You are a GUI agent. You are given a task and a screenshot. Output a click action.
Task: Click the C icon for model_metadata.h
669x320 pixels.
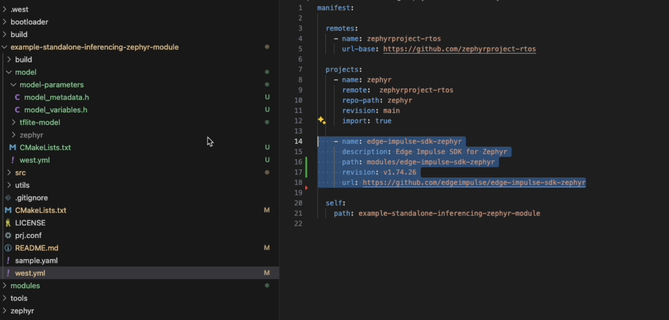17,97
